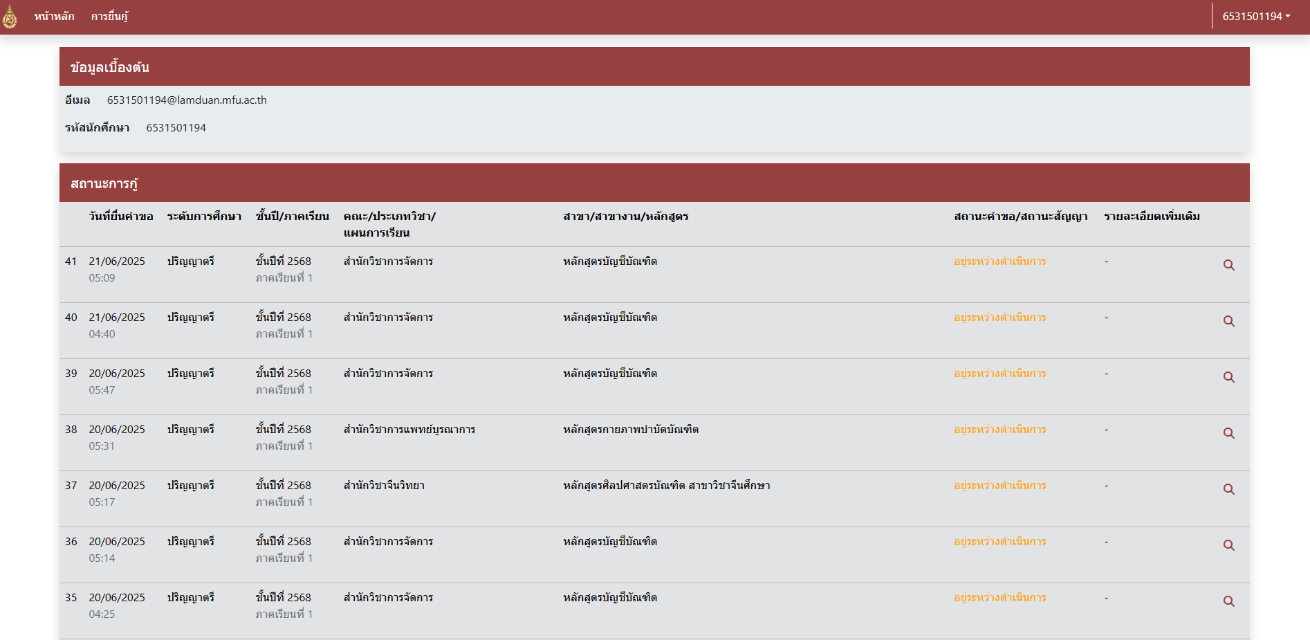
Task: Open the 6531501194 user account dropdown
Action: pos(1252,15)
